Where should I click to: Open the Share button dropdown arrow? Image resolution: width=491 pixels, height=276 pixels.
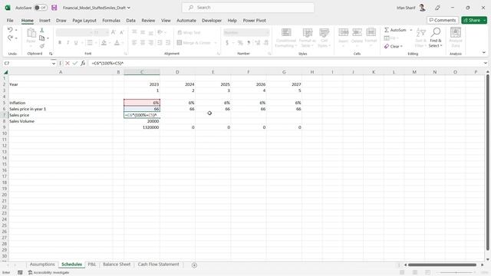point(484,21)
